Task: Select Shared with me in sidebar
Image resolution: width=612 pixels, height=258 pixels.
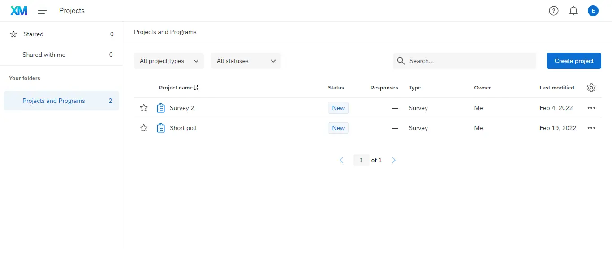Action: tap(61, 55)
